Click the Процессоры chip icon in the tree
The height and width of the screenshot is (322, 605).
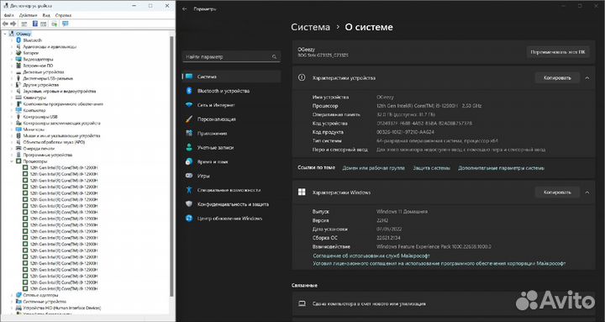click(x=18, y=161)
